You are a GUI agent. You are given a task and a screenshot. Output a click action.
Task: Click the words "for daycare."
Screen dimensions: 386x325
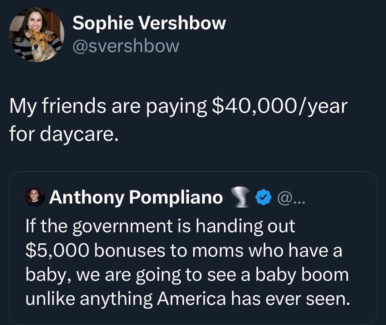(x=63, y=133)
